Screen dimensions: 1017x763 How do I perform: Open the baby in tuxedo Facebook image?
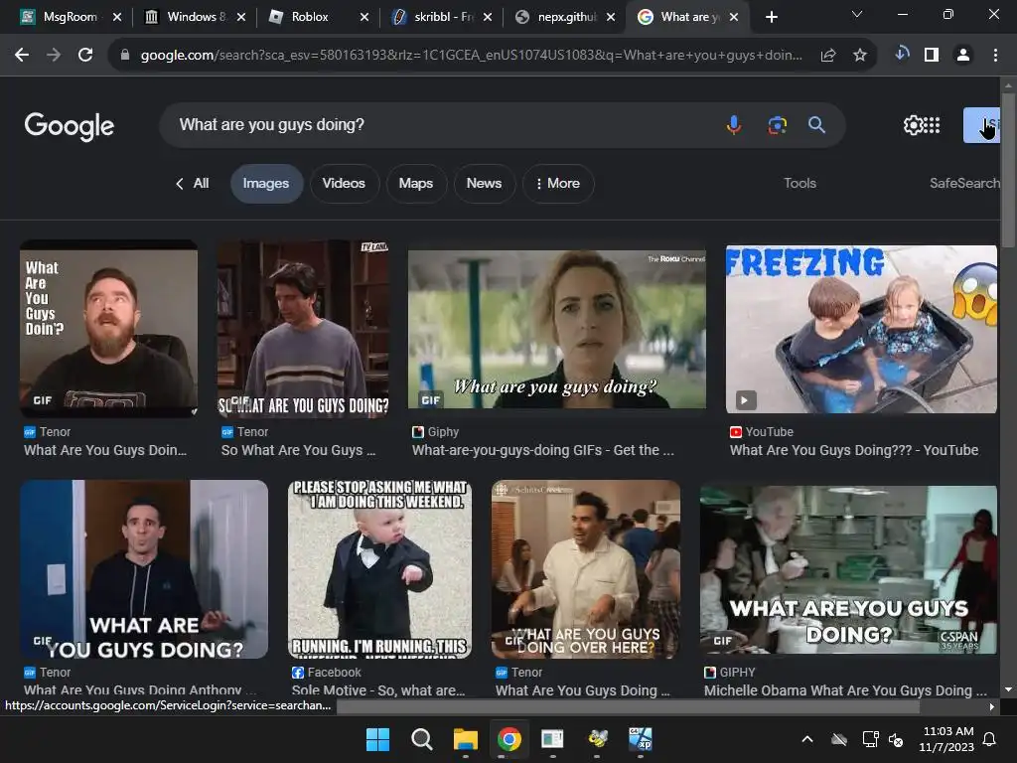point(380,569)
